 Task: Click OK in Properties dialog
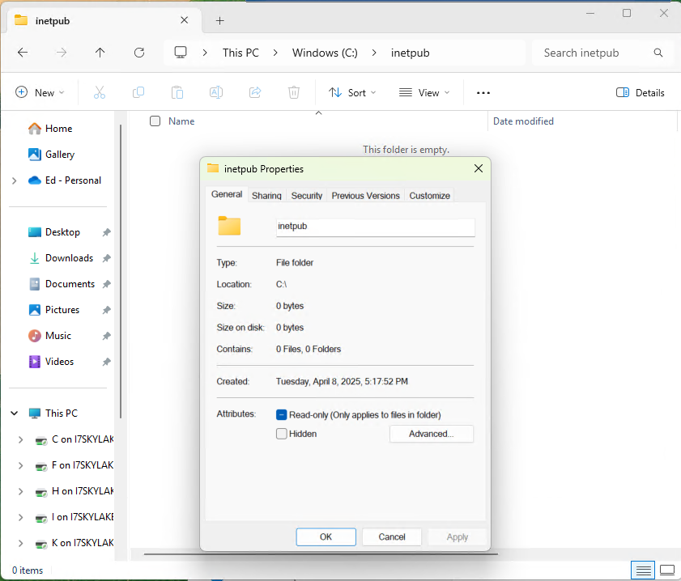point(326,536)
